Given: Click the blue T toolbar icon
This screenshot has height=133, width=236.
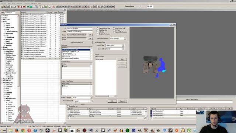Looking at the screenshot, I should [x=36, y=7].
